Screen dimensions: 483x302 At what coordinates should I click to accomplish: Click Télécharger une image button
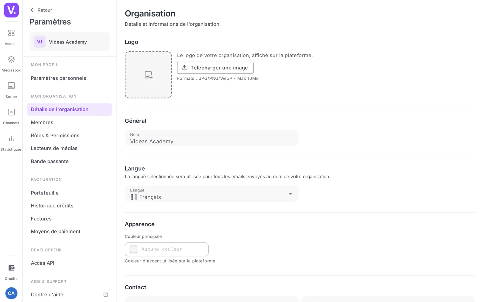(215, 68)
